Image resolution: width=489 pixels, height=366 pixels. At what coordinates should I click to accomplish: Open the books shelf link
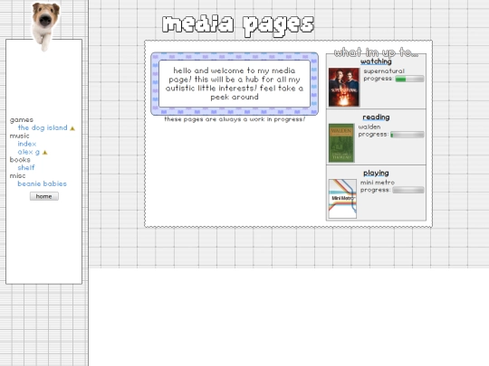26,167
